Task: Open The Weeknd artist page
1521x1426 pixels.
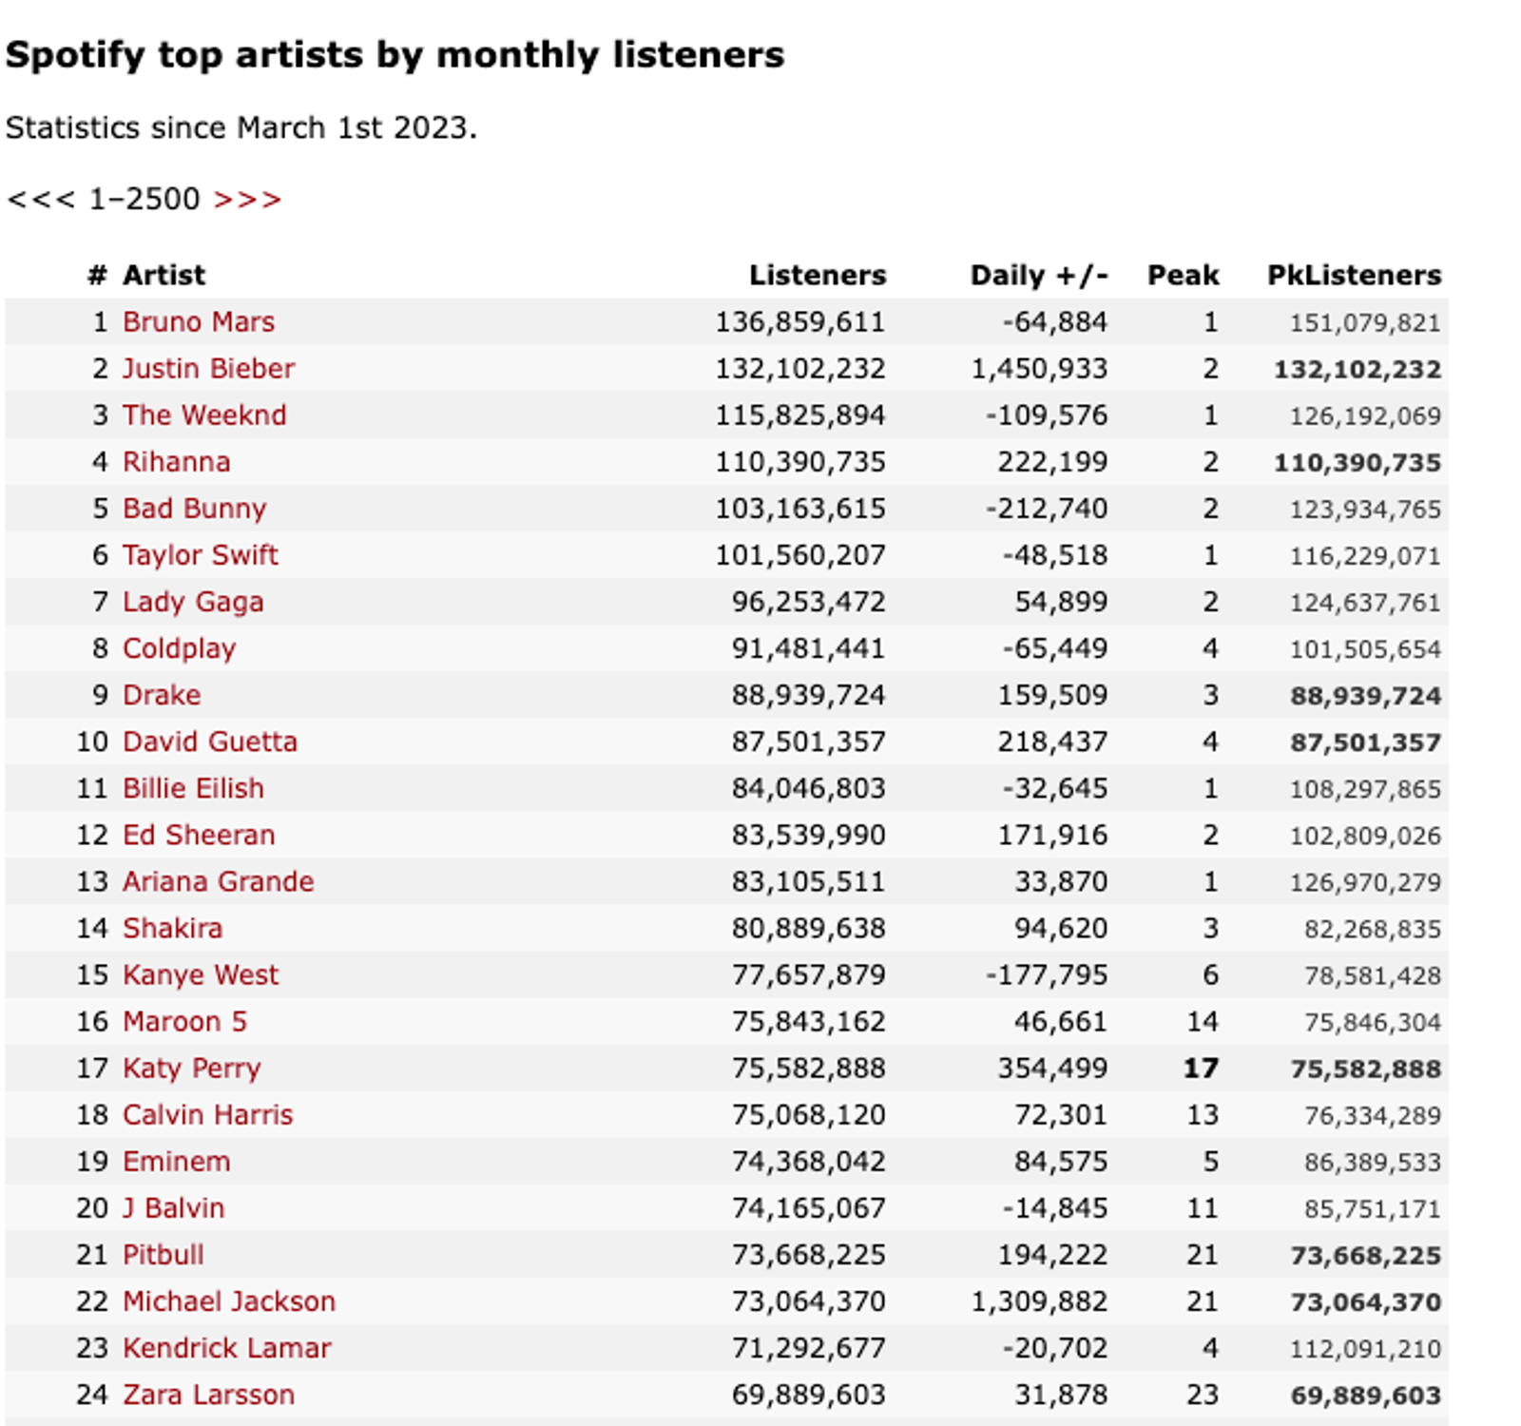Action: 204,415
